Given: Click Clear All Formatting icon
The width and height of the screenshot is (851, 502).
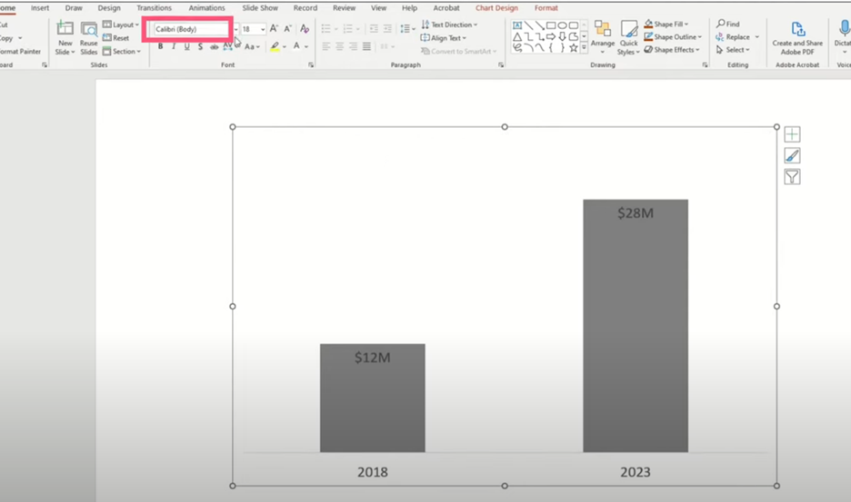Looking at the screenshot, I should point(305,29).
